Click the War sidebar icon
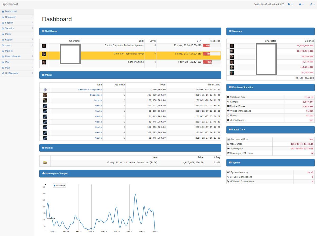This screenshot has width=317, height=236. coord(3,62)
